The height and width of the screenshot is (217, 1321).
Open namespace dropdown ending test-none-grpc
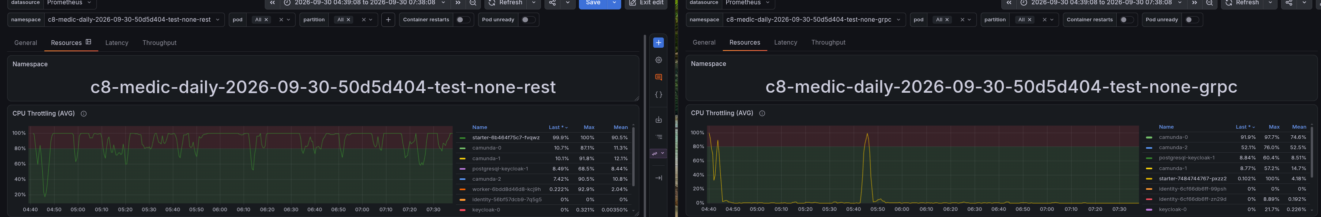[x=814, y=19]
